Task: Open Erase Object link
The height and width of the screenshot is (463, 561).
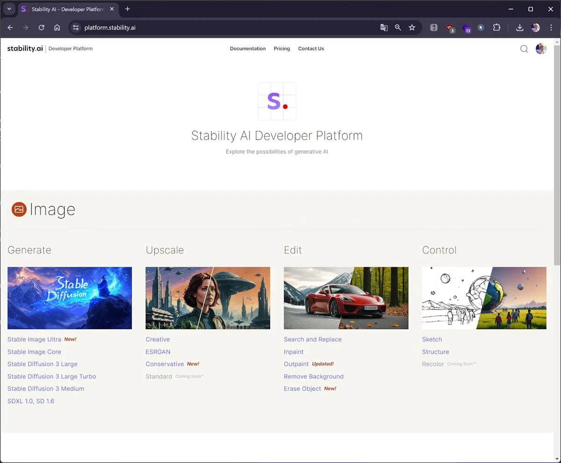Action: tap(302, 389)
